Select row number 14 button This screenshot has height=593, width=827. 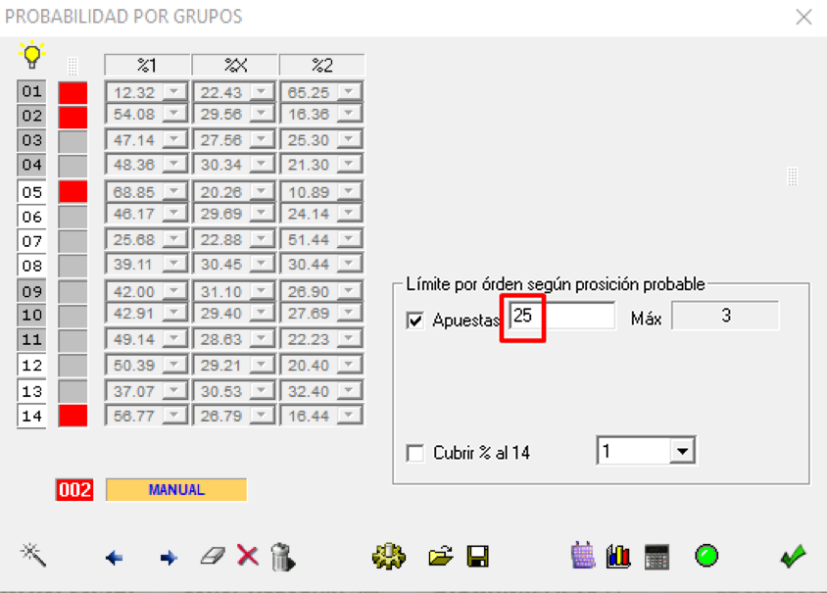click(31, 416)
